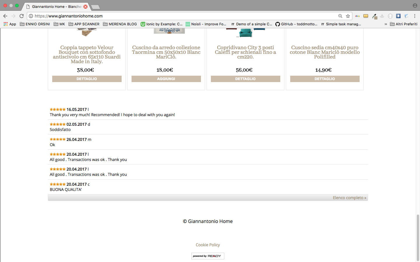Click the teal sofa cover product thumbnail
The image size is (420, 262).
(246, 33)
